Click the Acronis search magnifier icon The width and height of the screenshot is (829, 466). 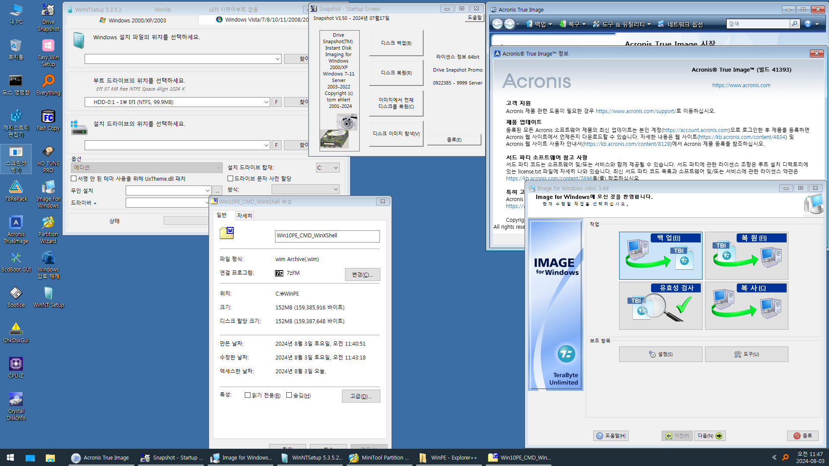pyautogui.click(x=794, y=24)
